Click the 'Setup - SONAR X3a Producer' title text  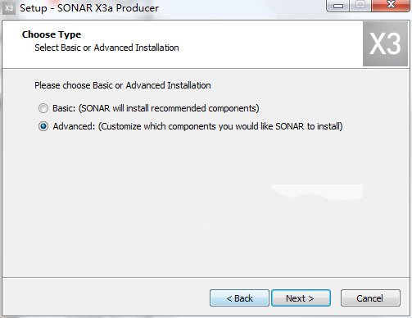(x=89, y=8)
